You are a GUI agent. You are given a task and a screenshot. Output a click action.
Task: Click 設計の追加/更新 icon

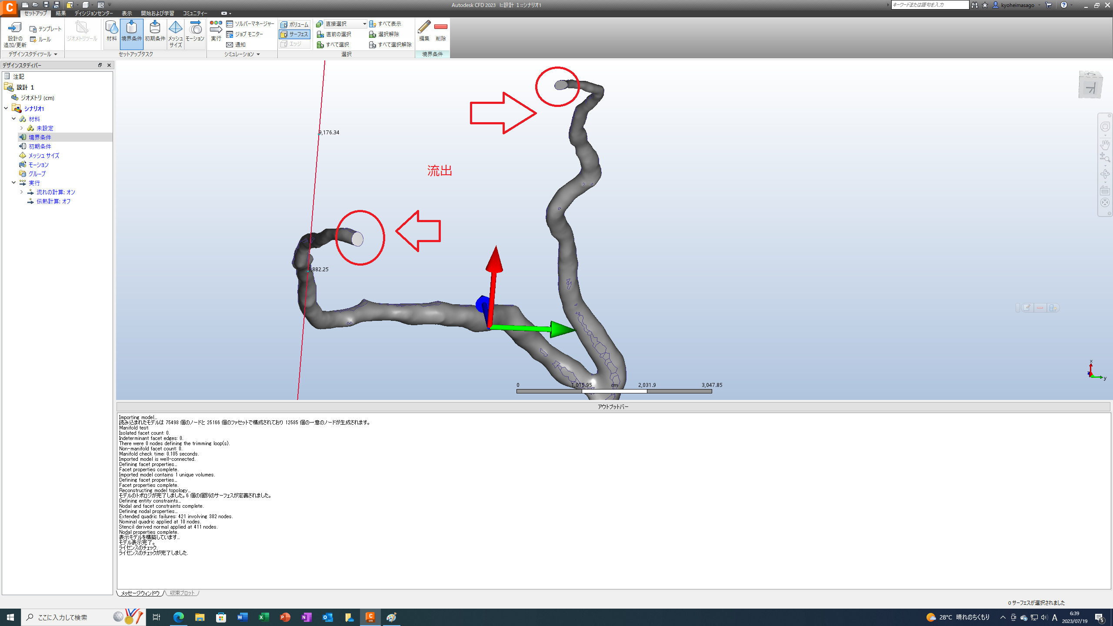click(15, 34)
